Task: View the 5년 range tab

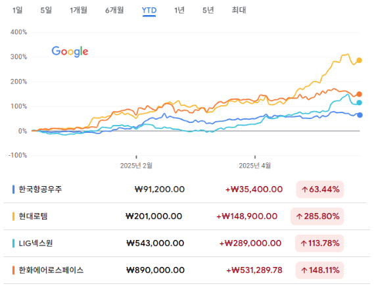Action: click(208, 10)
